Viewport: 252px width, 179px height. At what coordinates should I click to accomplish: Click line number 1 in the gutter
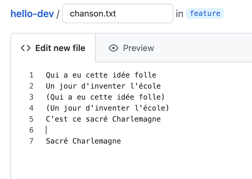[x=31, y=75]
